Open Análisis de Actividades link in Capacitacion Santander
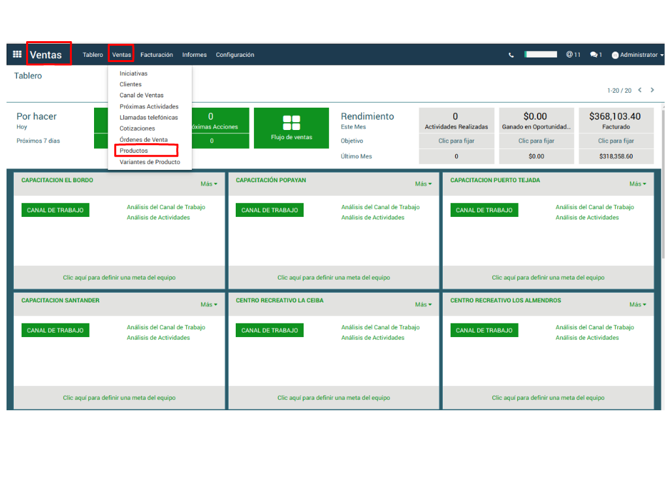 158,338
